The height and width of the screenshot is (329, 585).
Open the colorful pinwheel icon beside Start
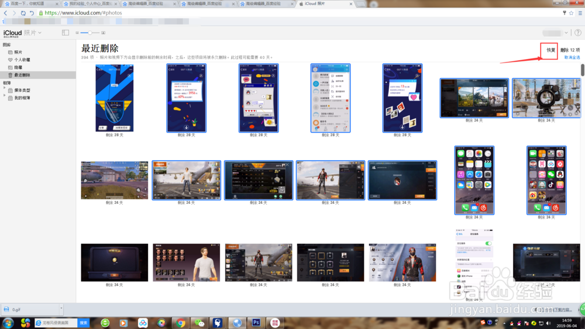click(x=25, y=323)
